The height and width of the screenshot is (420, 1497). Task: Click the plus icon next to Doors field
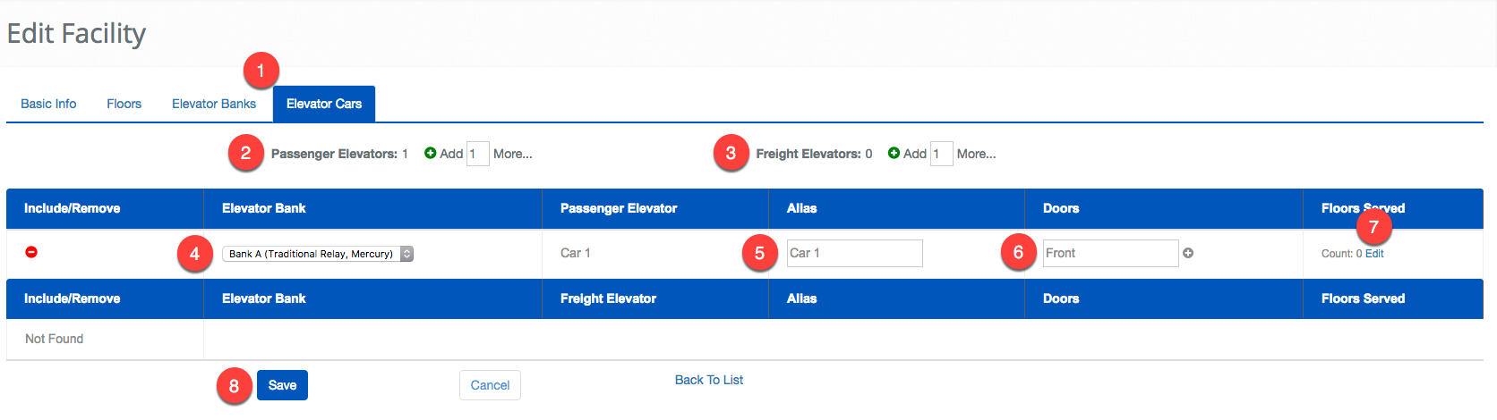click(x=1188, y=253)
